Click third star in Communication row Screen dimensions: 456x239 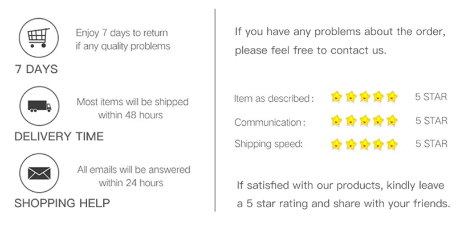[x=364, y=120]
